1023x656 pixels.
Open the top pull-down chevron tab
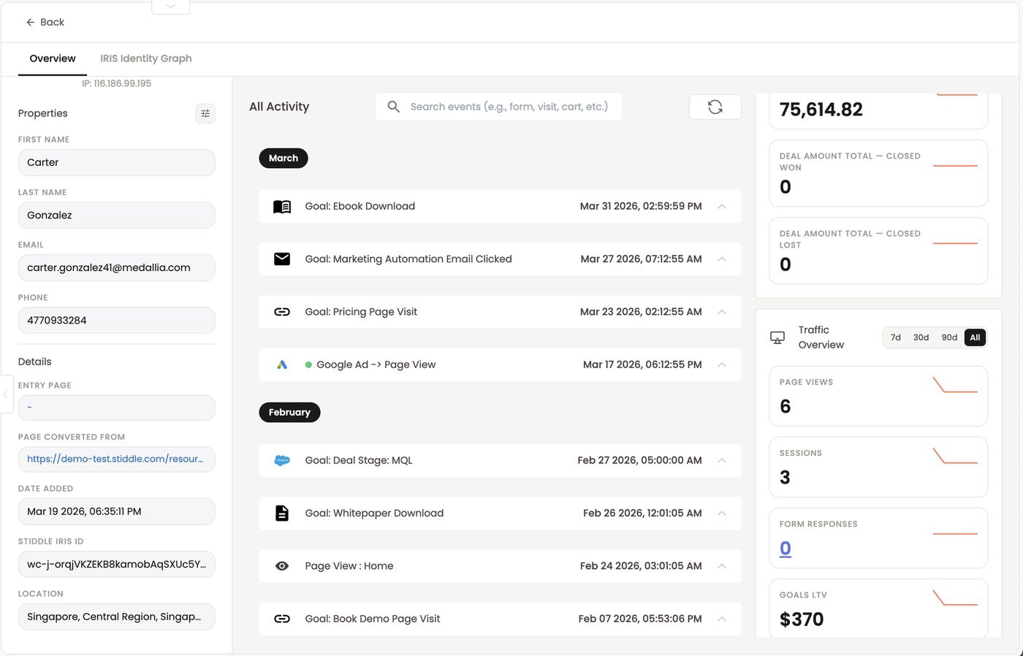coord(170,7)
